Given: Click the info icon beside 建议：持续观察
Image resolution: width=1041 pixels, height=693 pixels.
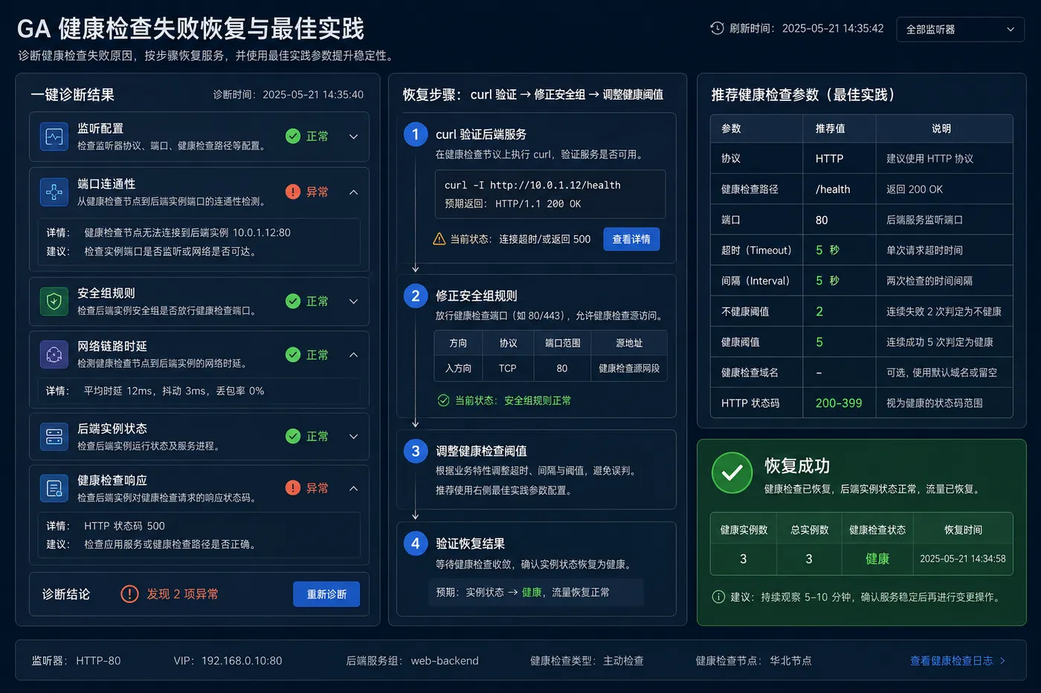Looking at the screenshot, I should (718, 596).
